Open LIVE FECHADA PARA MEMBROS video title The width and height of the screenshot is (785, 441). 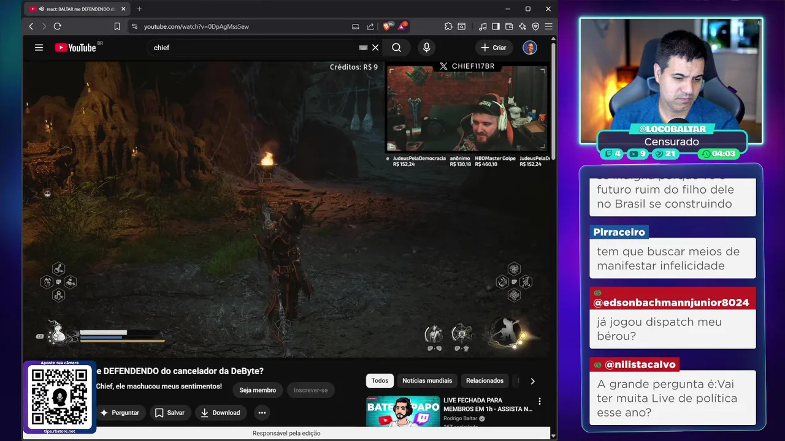488,404
